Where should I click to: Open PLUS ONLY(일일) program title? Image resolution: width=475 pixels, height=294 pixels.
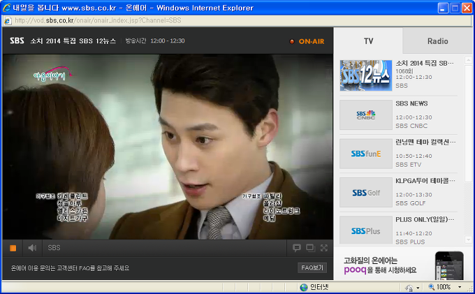click(x=425, y=219)
